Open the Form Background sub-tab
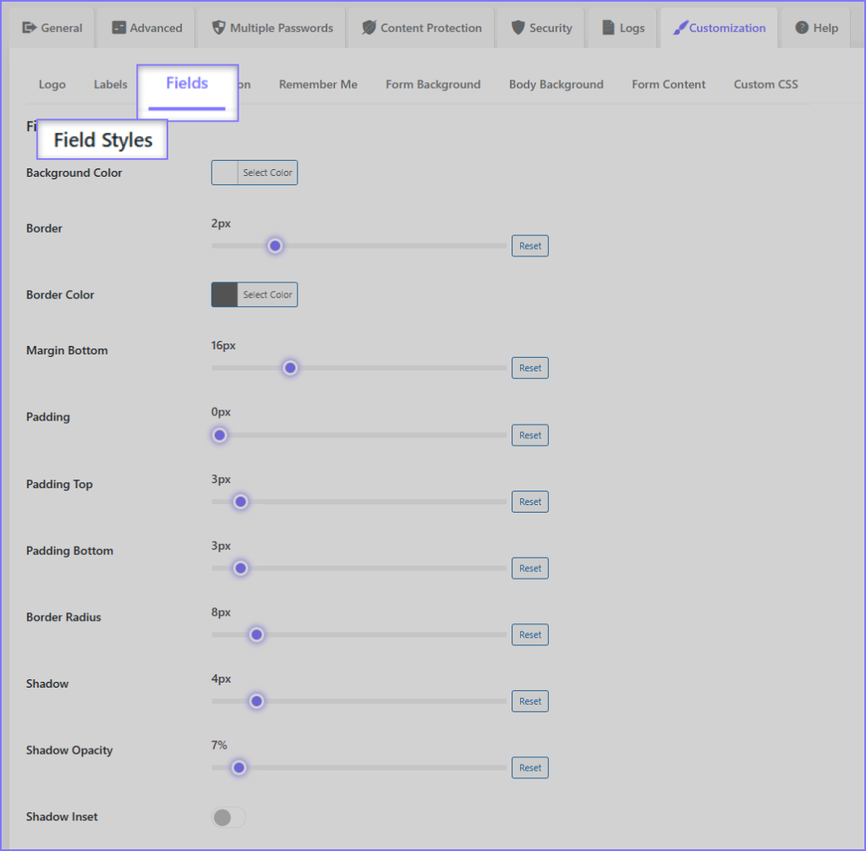This screenshot has height=851, width=866. click(433, 85)
